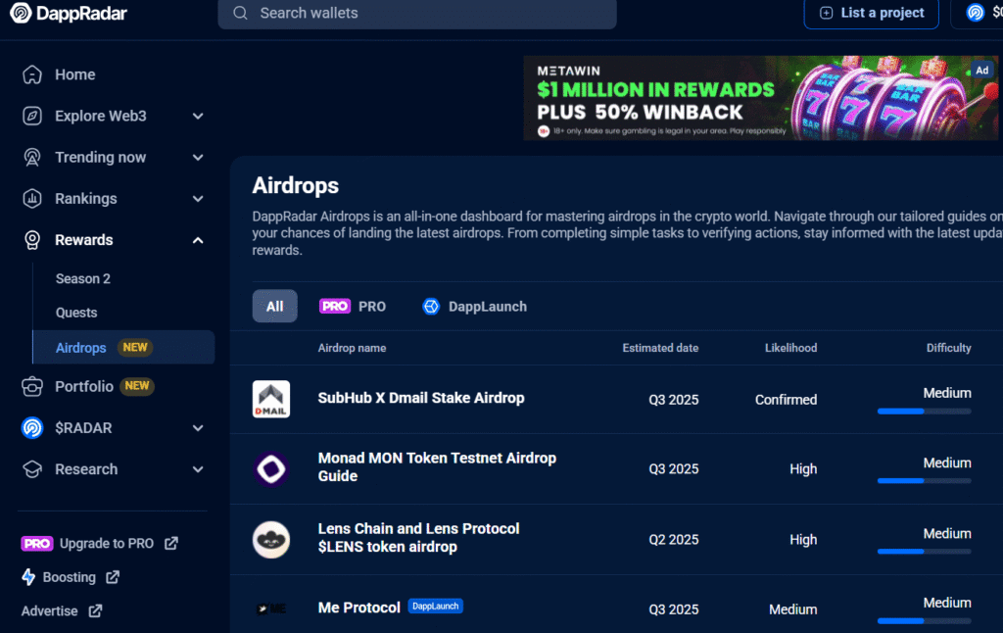The width and height of the screenshot is (1003, 633).
Task: Click the Estimated date column header
Action: [660, 348]
